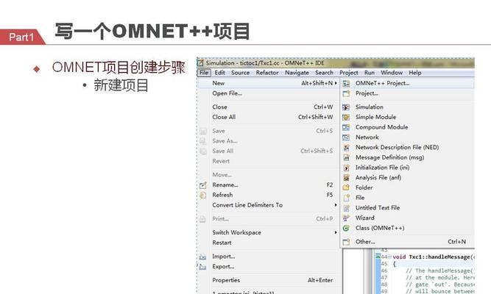491x294 pixels.
Task: Choose Open File... from File menu
Action: 269,93
